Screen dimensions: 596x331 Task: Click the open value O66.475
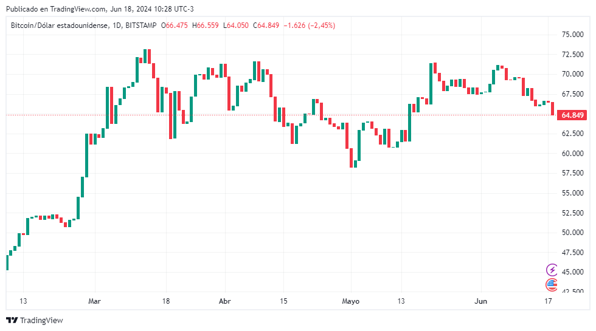pos(176,26)
